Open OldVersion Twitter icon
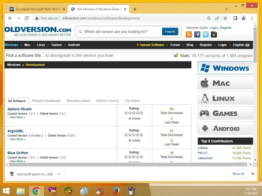The width and height of the screenshot is (262, 196). pyautogui.click(x=205, y=35)
